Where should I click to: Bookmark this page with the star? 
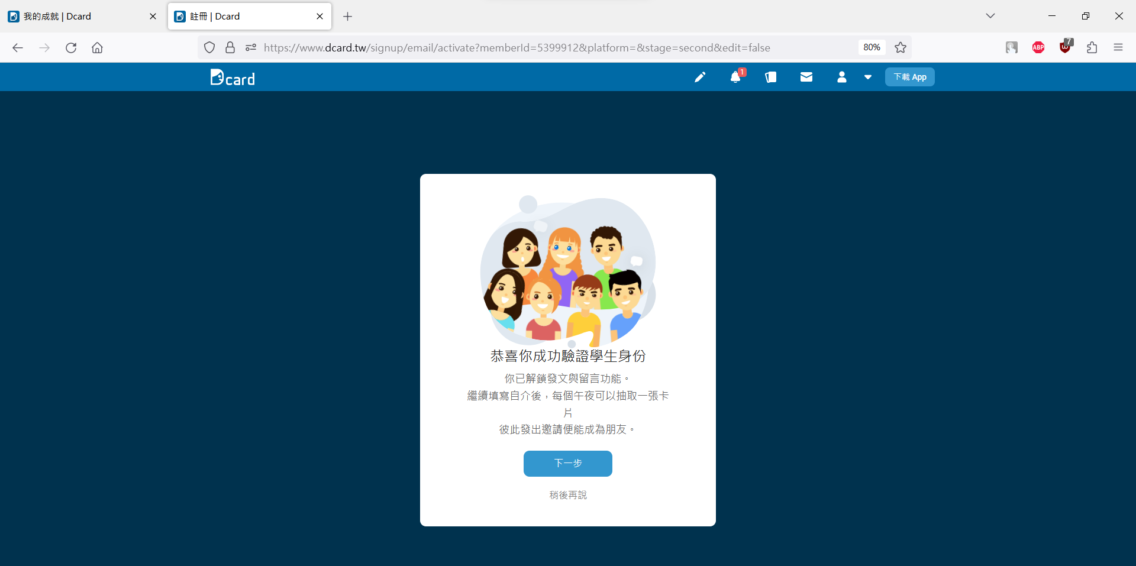point(901,47)
